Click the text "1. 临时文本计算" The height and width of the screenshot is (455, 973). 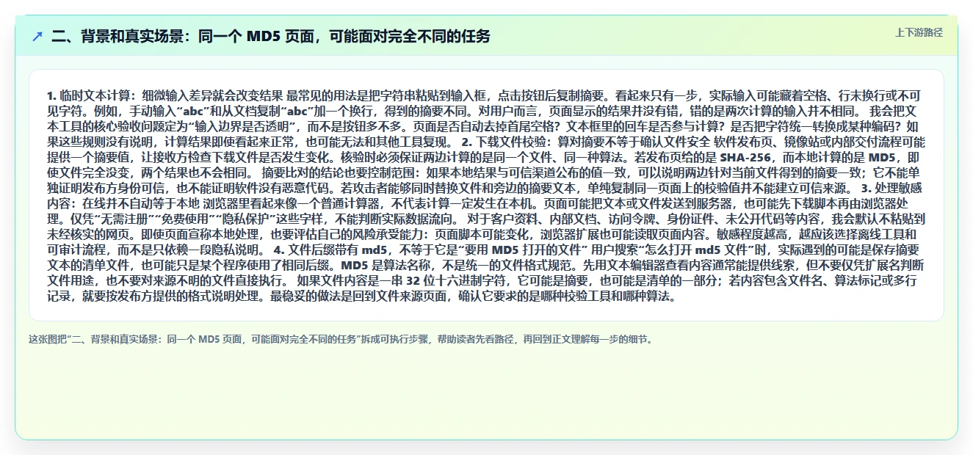pyautogui.click(x=89, y=95)
